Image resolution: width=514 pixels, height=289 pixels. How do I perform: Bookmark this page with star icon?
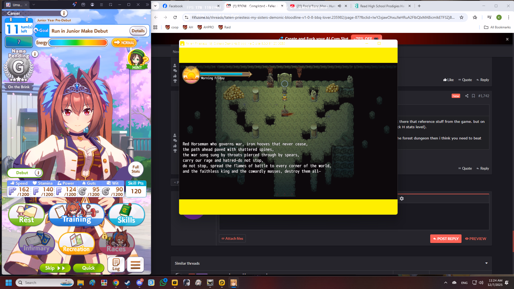click(462, 17)
